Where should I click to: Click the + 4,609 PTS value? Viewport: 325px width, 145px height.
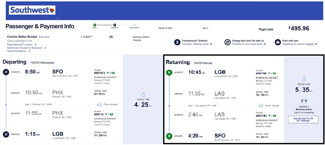87,37
